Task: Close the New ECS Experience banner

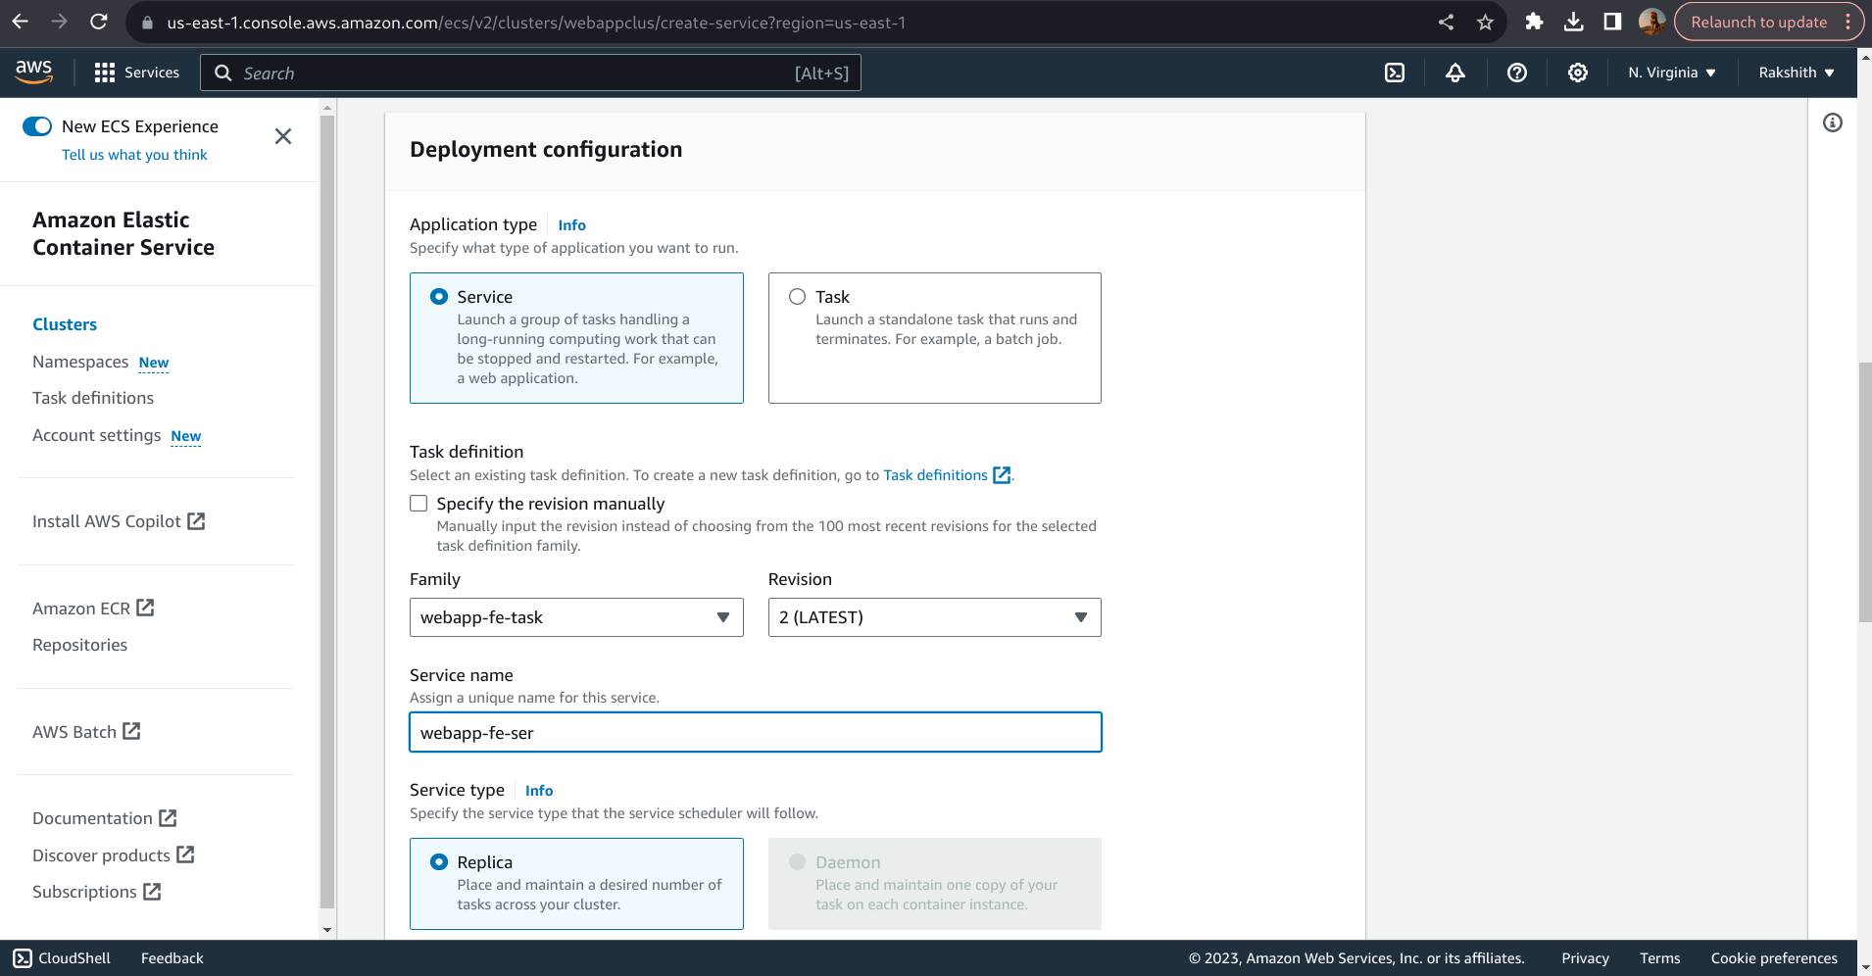Action: [x=283, y=137]
